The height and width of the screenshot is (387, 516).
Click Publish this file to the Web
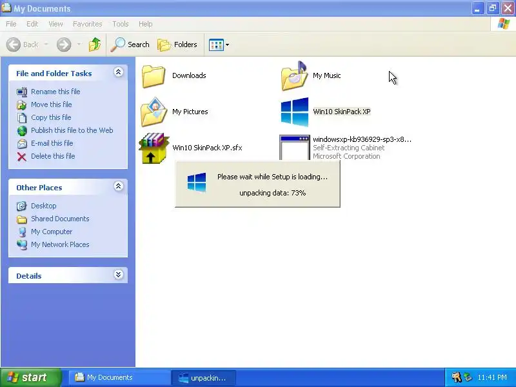(x=72, y=130)
